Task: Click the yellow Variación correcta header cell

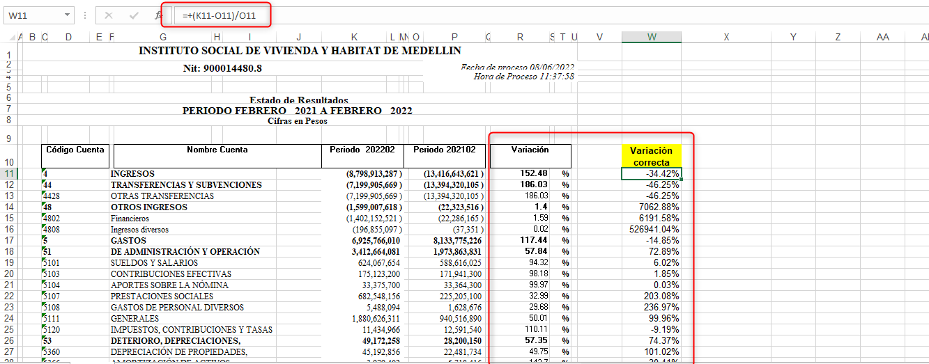Action: 651,156
